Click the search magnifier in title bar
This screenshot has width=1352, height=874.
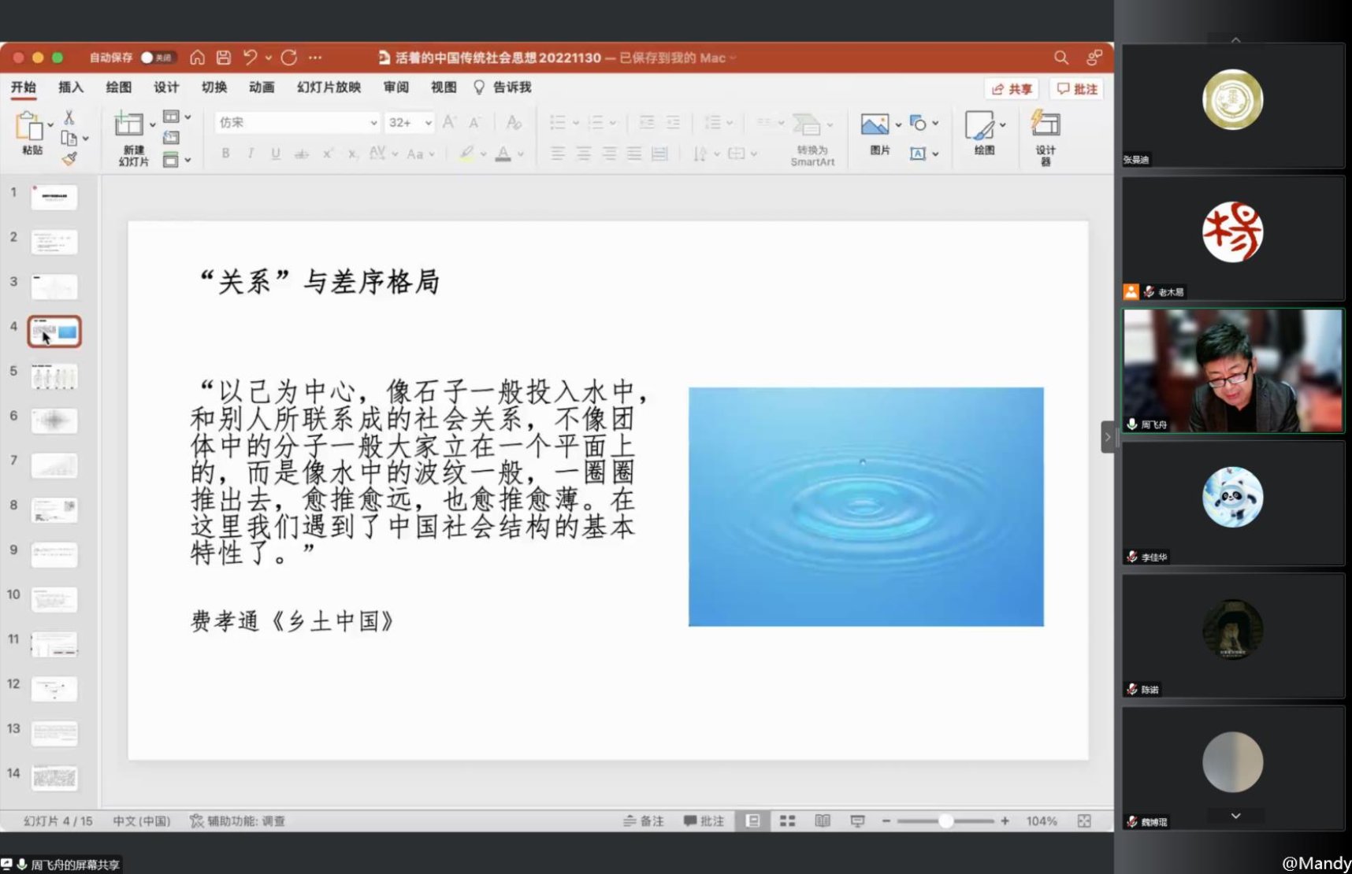pyautogui.click(x=1061, y=57)
